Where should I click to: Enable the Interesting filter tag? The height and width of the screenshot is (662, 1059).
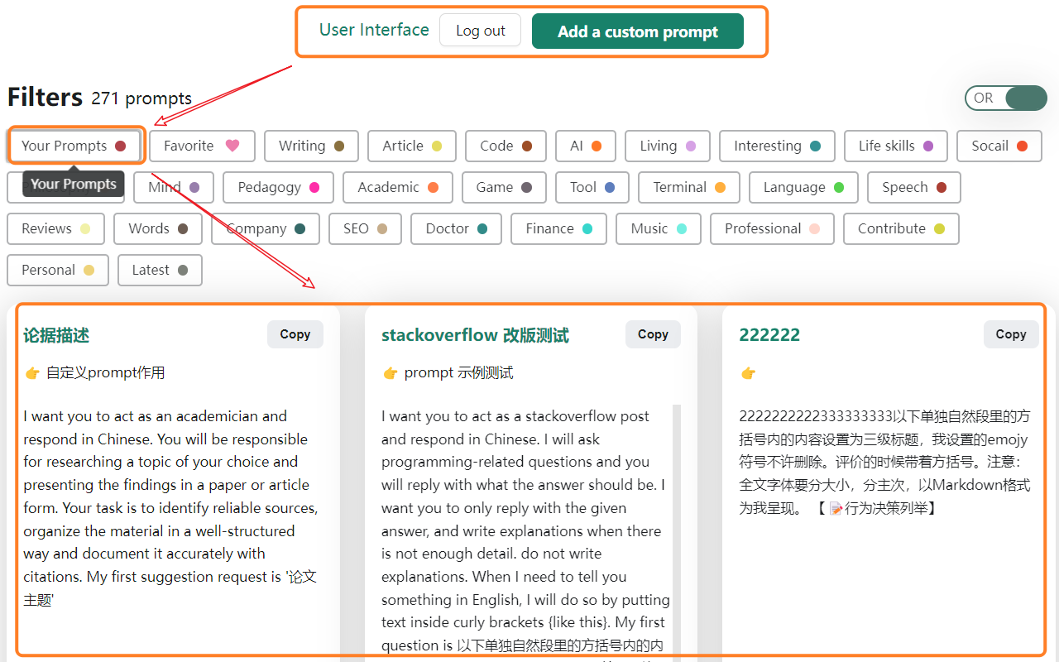(x=778, y=146)
